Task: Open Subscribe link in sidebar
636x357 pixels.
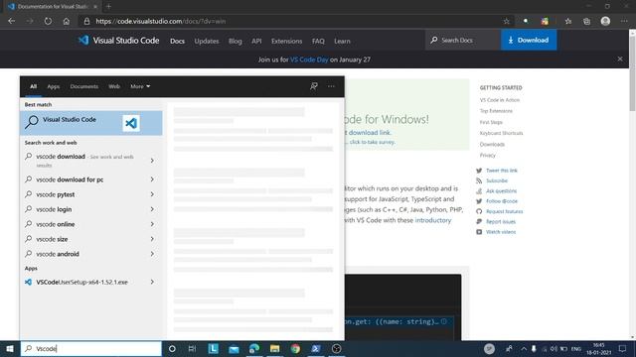Action: (x=497, y=180)
